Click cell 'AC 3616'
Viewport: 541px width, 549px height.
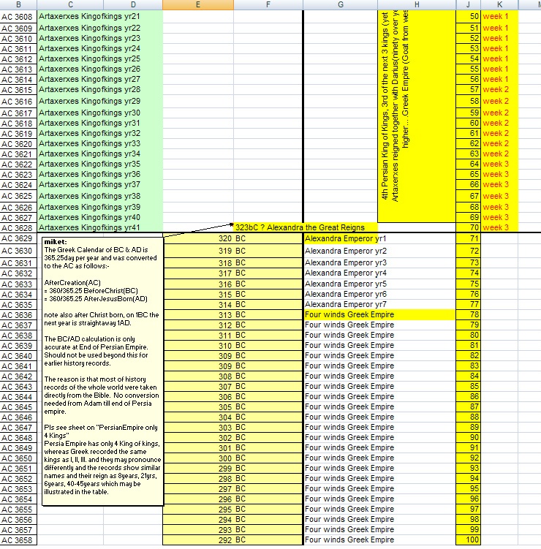(18, 101)
